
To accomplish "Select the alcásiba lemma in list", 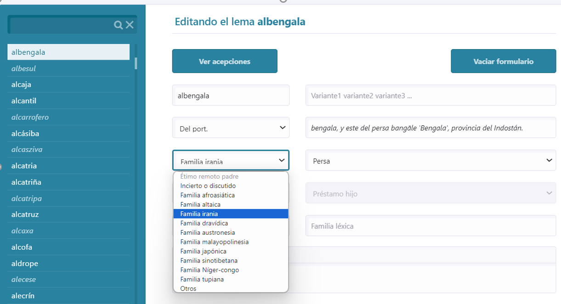I will 25,134.
